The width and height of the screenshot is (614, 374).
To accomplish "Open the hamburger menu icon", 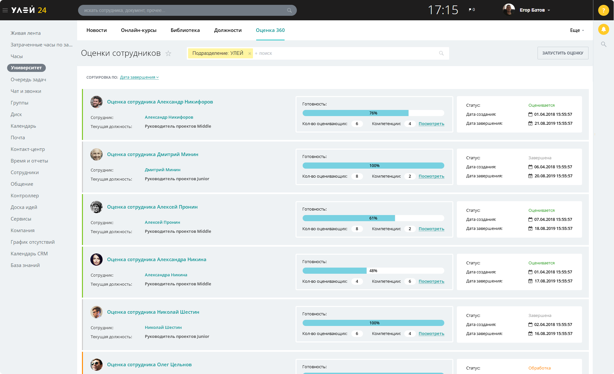I will (5, 10).
